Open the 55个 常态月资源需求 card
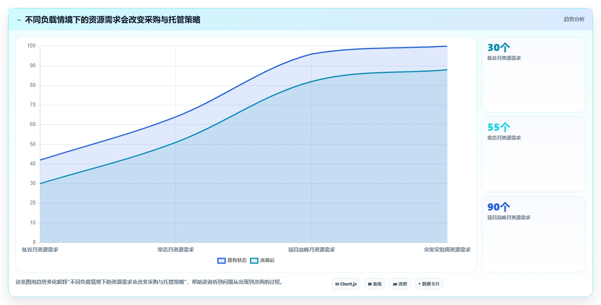 [534, 154]
